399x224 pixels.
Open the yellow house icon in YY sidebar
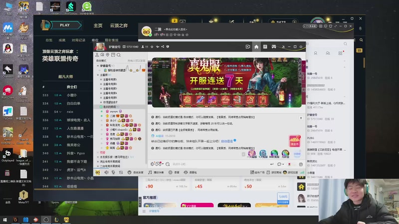pos(301,187)
